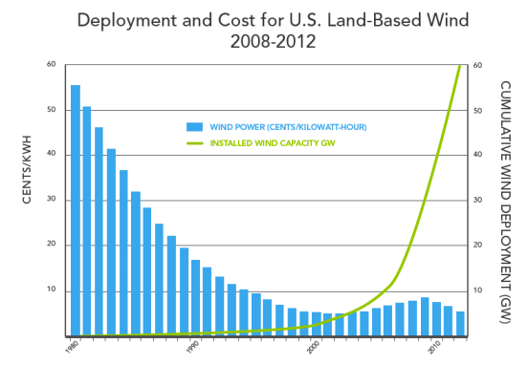The width and height of the screenshot is (528, 365).
Task: Click the 10 tick on left axis
Action: [52, 289]
